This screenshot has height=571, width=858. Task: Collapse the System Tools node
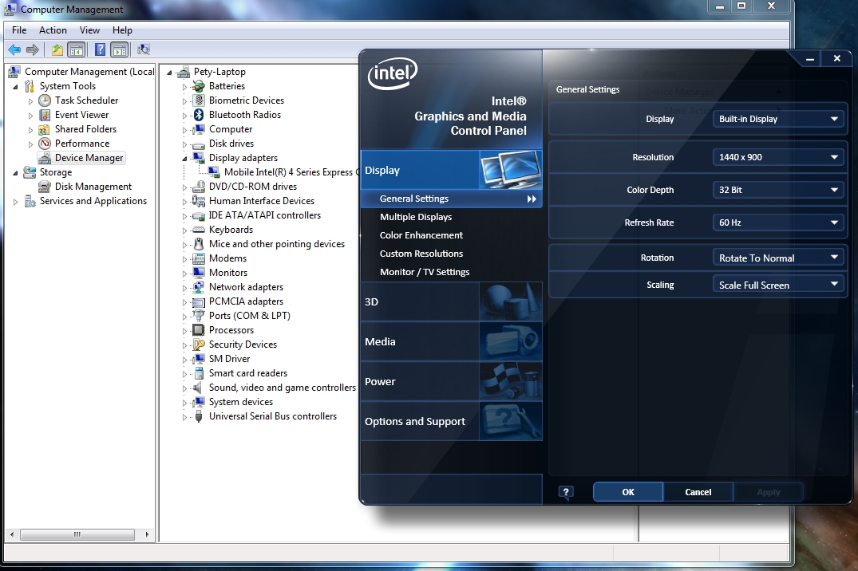tap(15, 87)
